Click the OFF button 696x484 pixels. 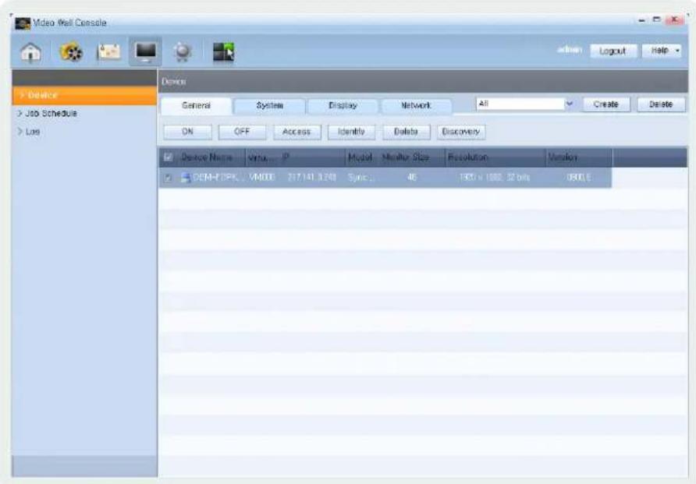[x=243, y=132]
